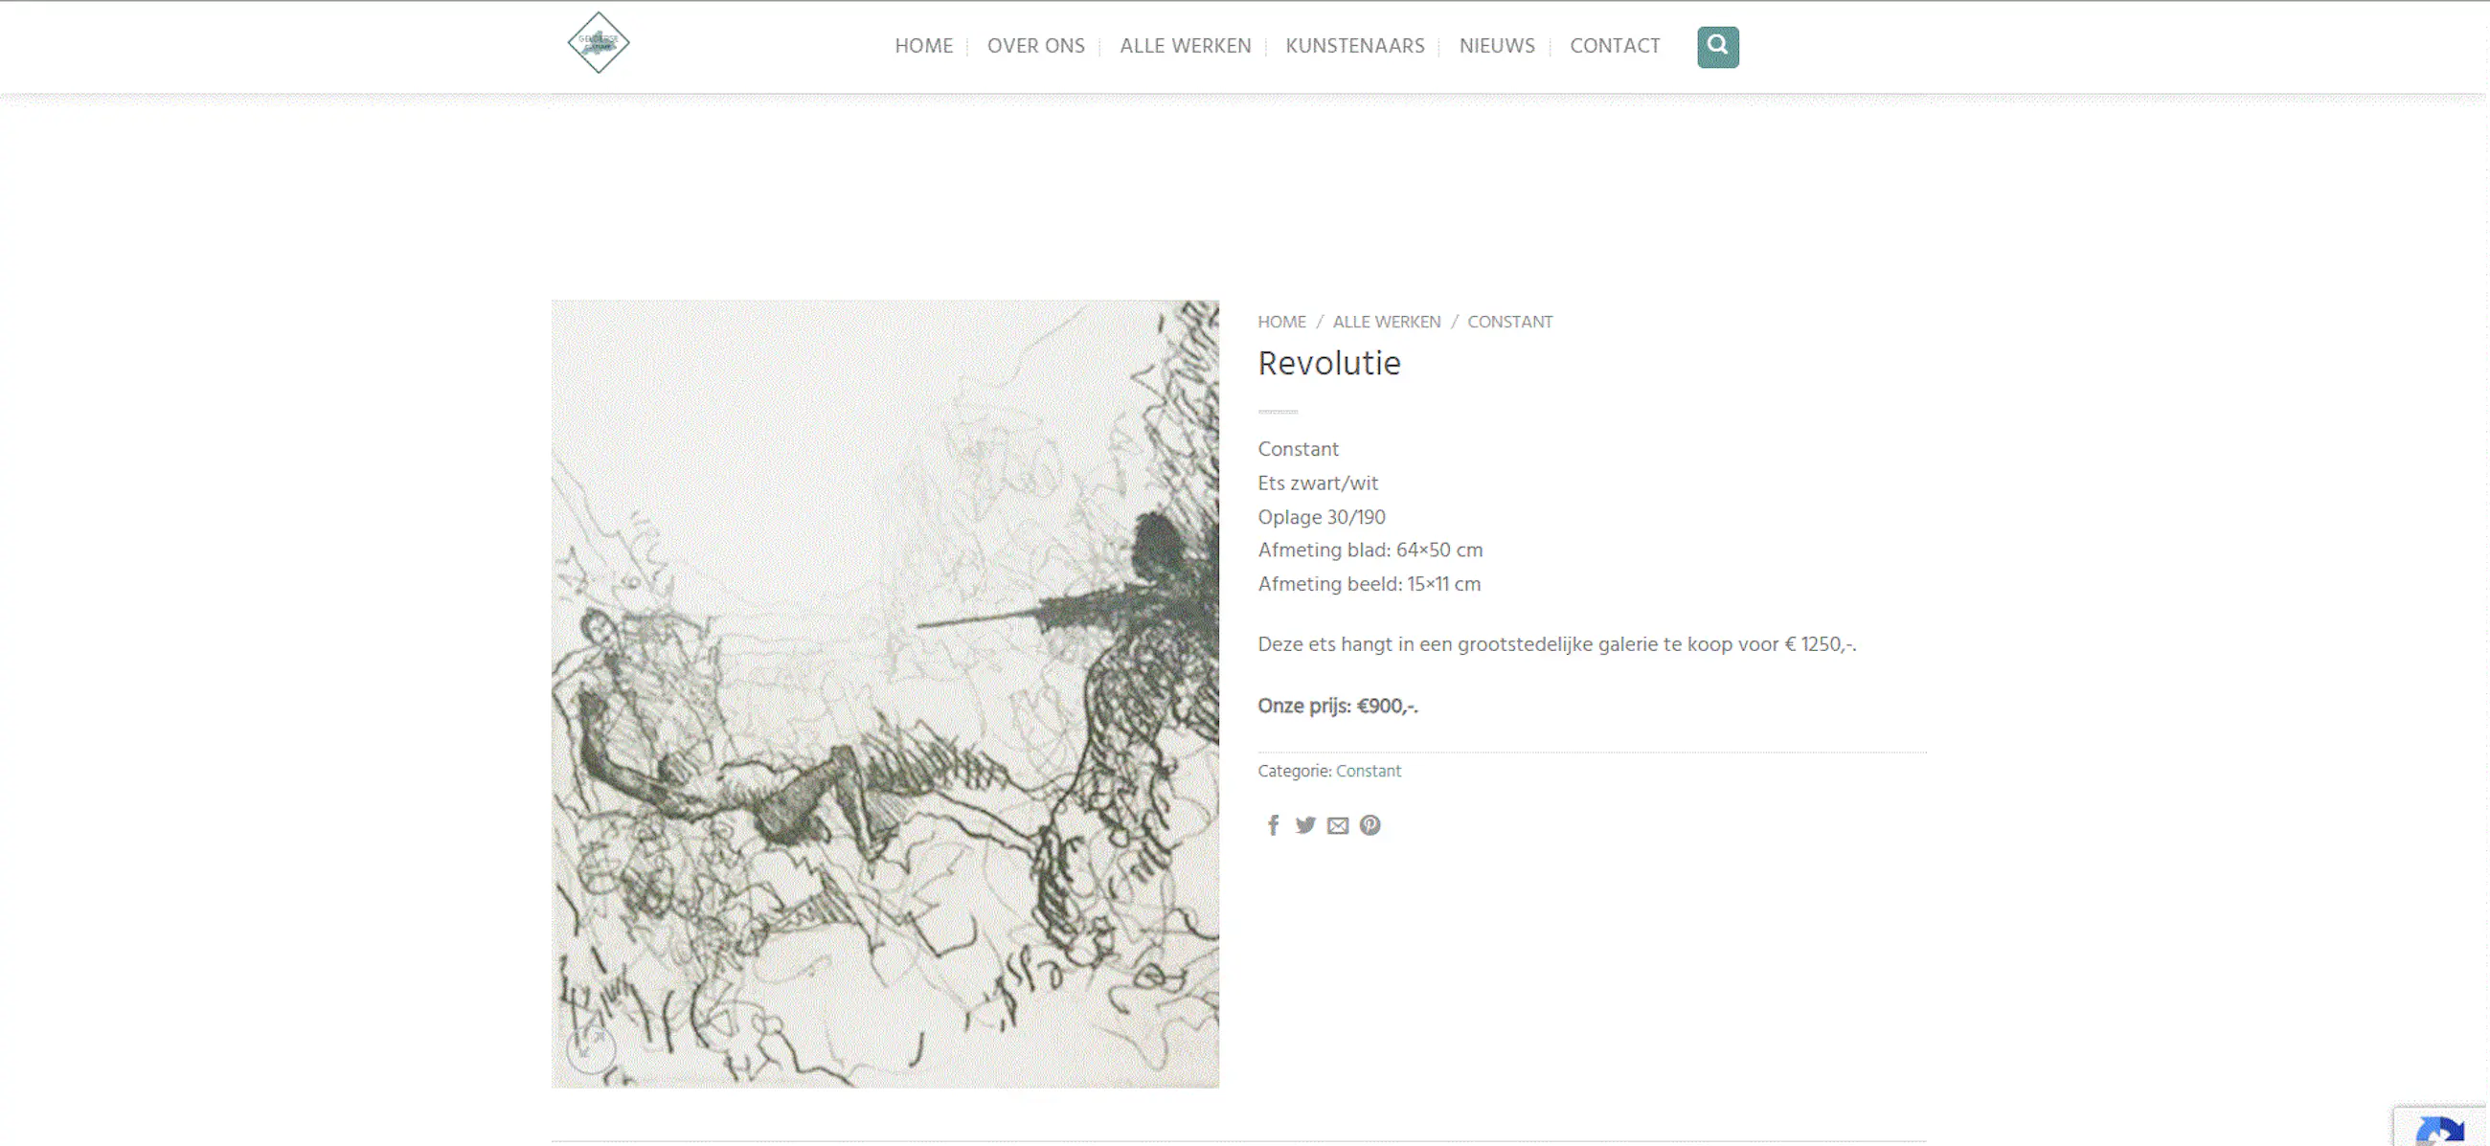Viewport: 2490px width, 1146px height.
Task: Open the OVER ONS menu item
Action: tap(1035, 45)
